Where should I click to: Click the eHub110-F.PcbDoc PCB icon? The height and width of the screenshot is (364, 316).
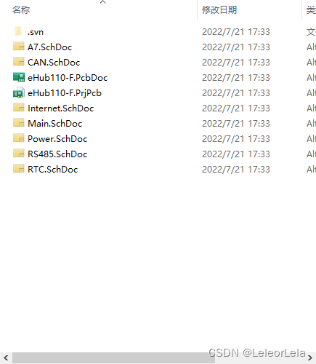tap(19, 77)
